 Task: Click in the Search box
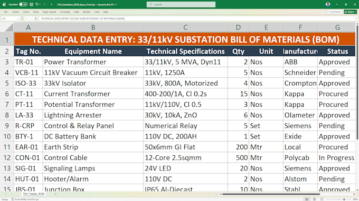point(181,4)
